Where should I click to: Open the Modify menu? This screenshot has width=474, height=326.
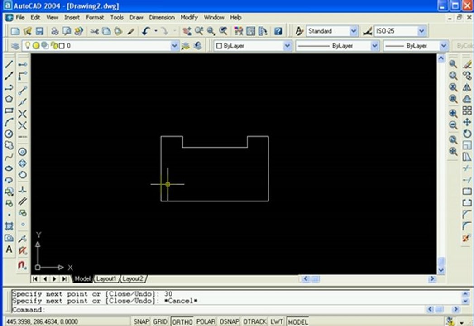click(x=189, y=18)
